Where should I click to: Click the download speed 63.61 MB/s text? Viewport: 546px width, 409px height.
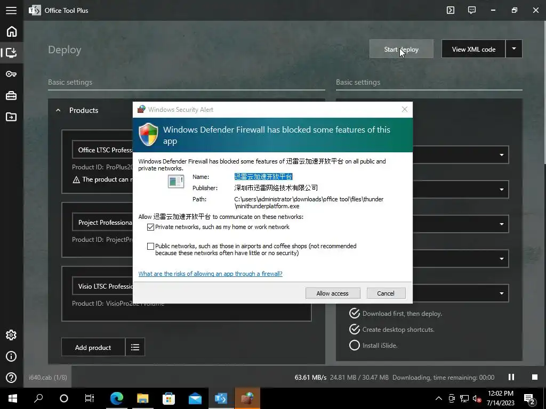(x=311, y=378)
